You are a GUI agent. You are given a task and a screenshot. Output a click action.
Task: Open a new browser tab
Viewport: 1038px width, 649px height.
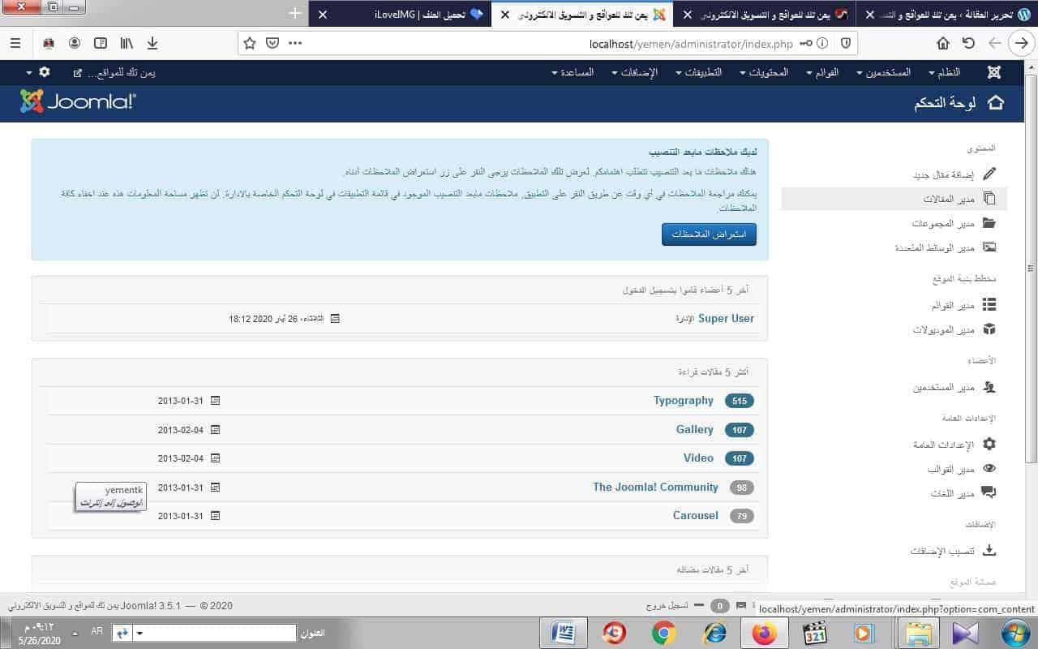(295, 14)
